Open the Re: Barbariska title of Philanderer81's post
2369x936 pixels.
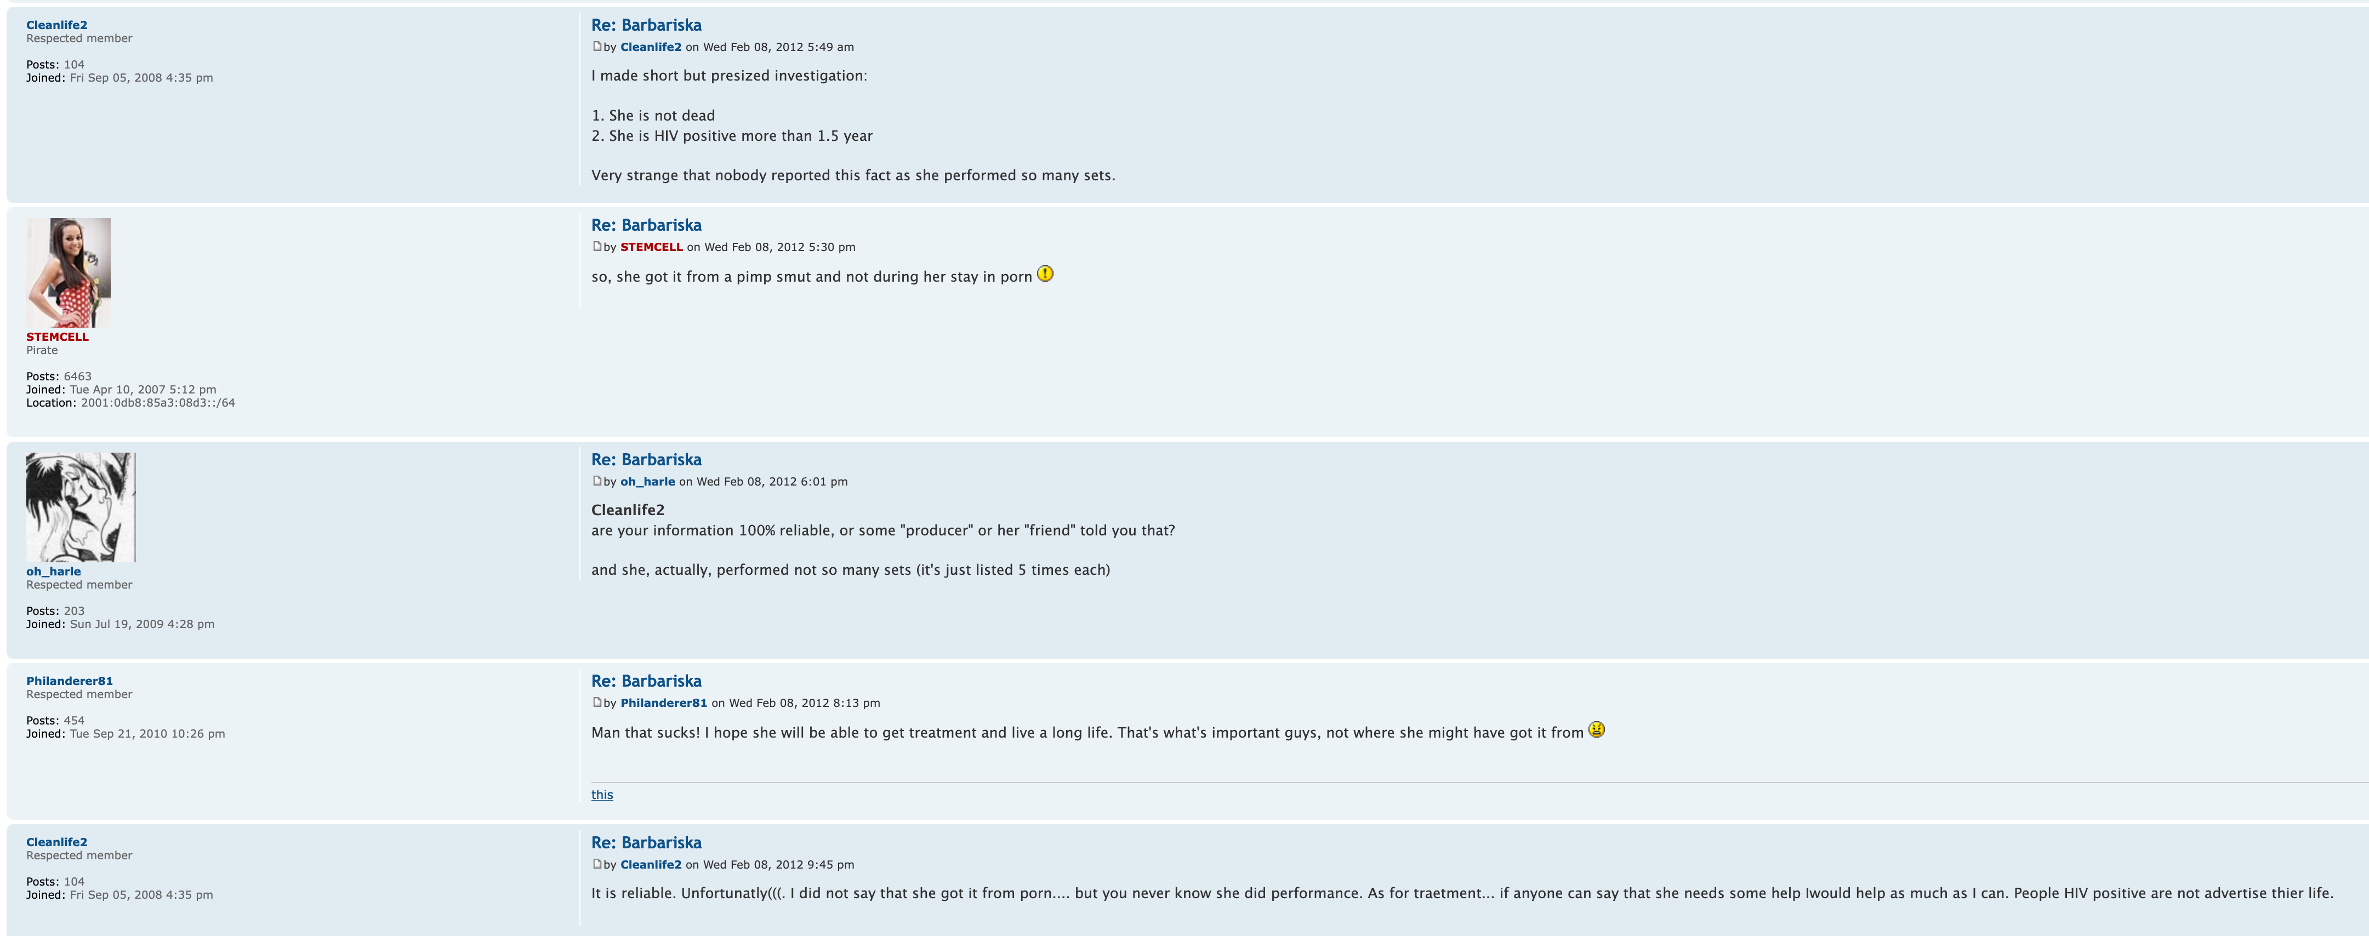(x=646, y=681)
